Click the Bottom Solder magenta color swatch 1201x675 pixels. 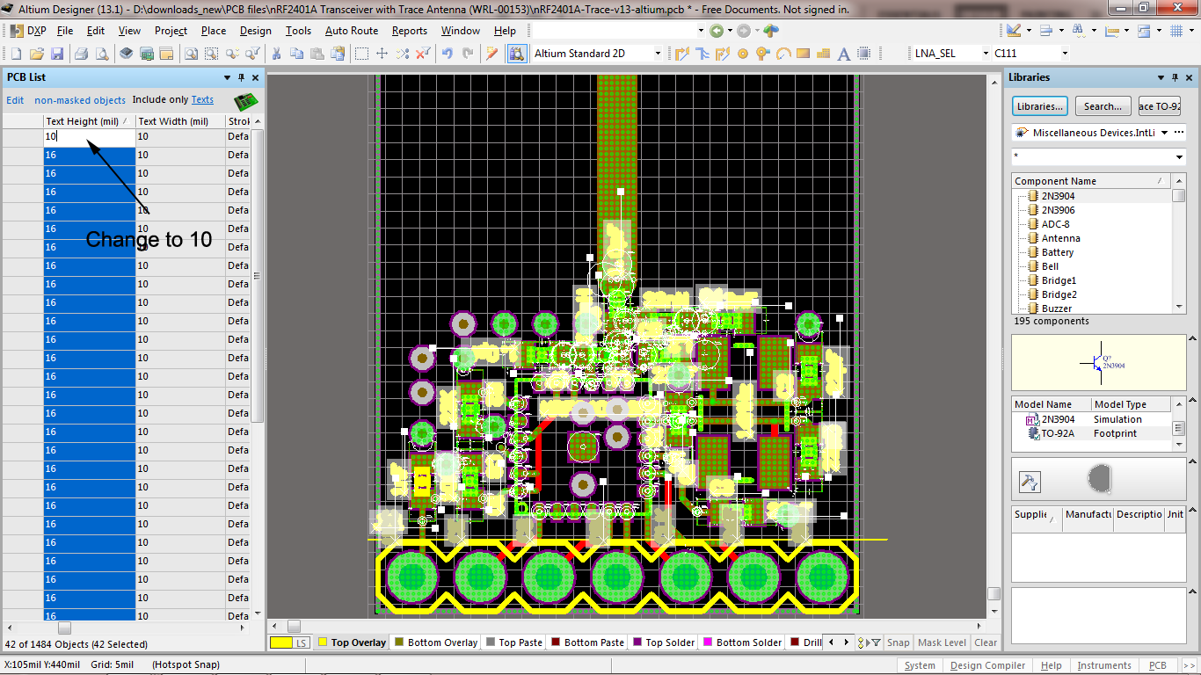[x=708, y=642]
